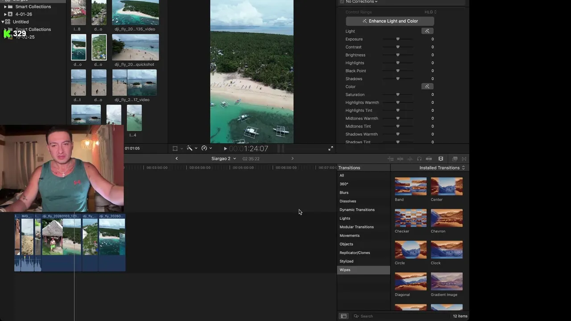Click the auto-enhance wand beside Light

pyautogui.click(x=427, y=31)
